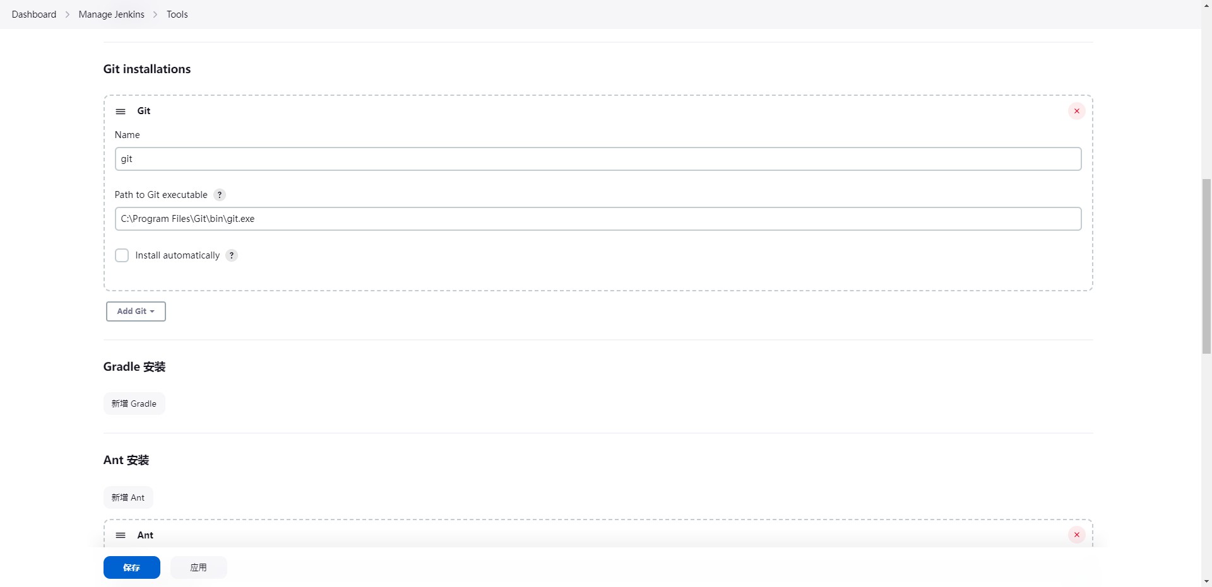Open help for Path to Git executable

click(220, 195)
